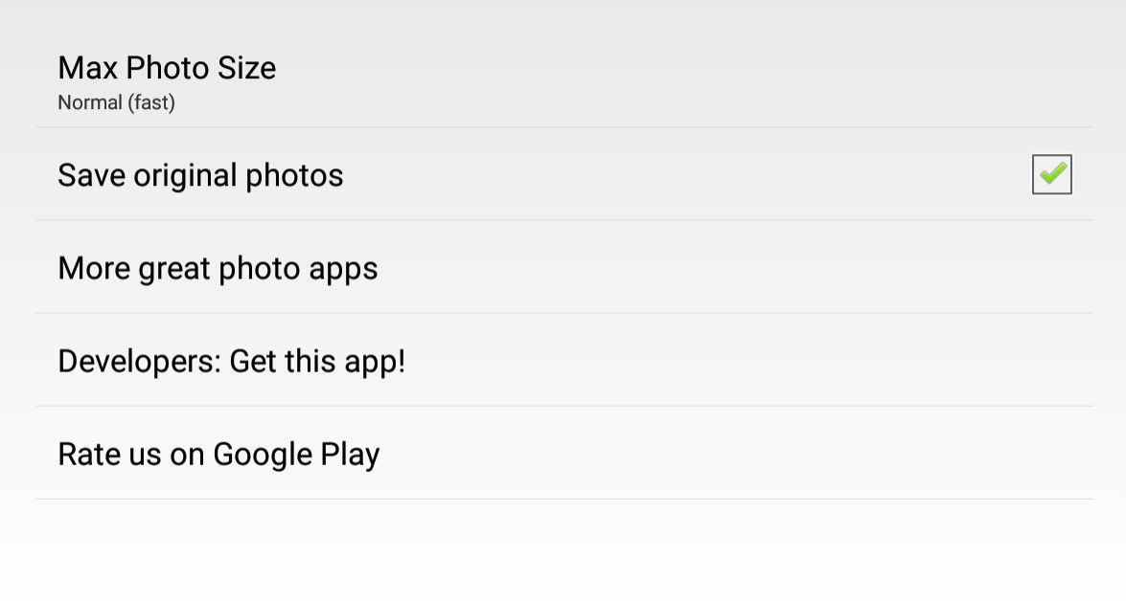This screenshot has height=601, width=1126.
Task: Tap the "Normal (fast)" subtitle text
Action: [x=116, y=102]
